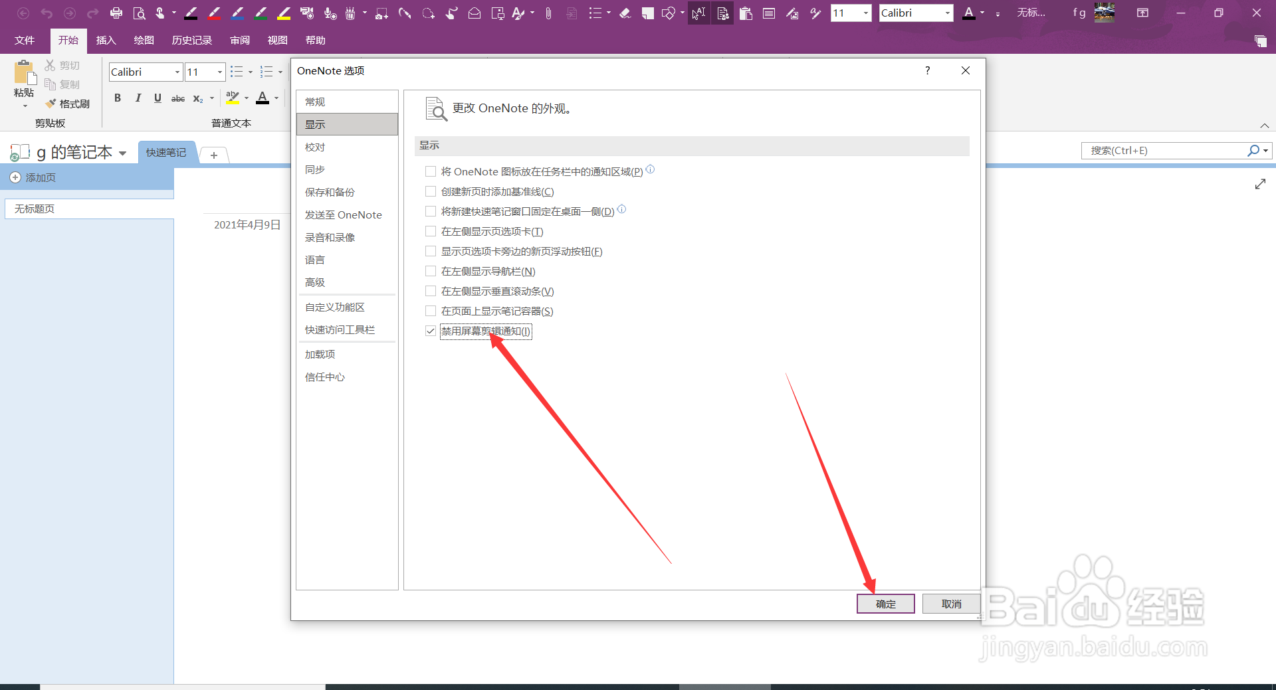Screen dimensions: 1276x690
Task: Select 信任中心 in options category list
Action: point(347,377)
